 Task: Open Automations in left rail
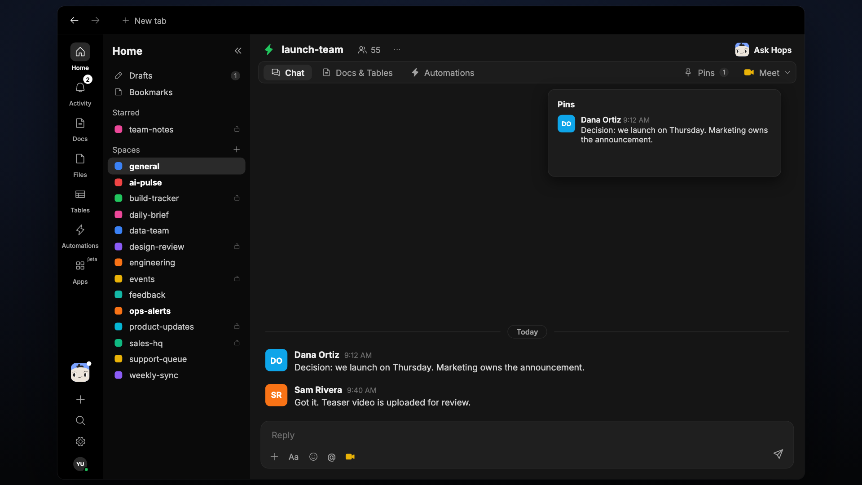80,230
